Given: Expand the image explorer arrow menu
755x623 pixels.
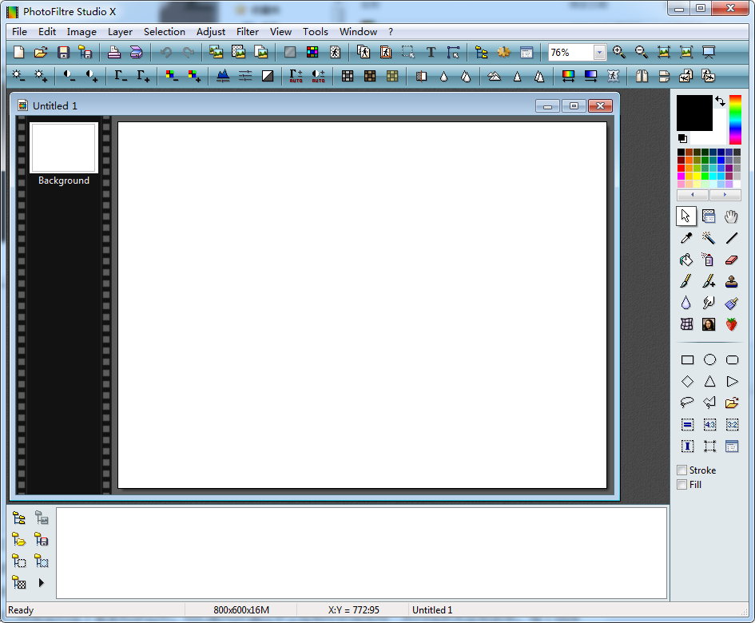Looking at the screenshot, I should [x=42, y=583].
